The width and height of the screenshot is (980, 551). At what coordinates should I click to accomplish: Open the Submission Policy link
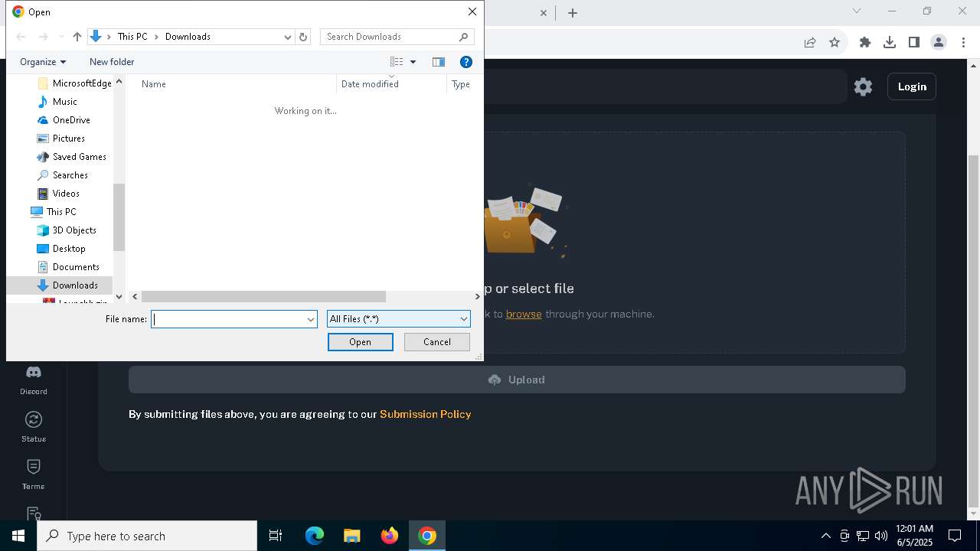(426, 414)
